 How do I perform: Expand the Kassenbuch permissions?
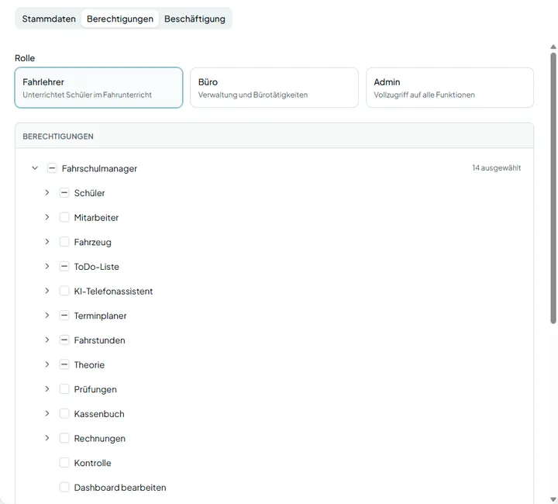click(x=47, y=413)
